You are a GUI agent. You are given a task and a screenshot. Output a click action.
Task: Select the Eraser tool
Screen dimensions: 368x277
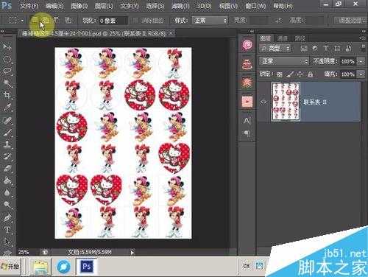tap(7, 168)
